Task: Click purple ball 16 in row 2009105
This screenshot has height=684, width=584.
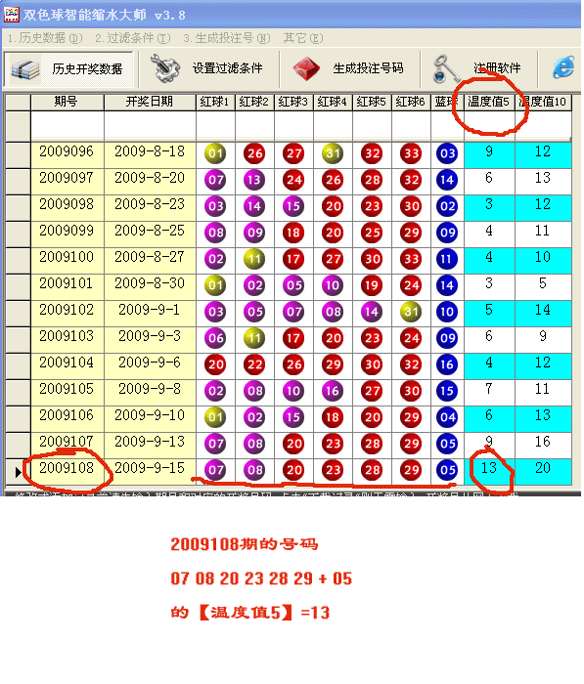Action: [333, 391]
